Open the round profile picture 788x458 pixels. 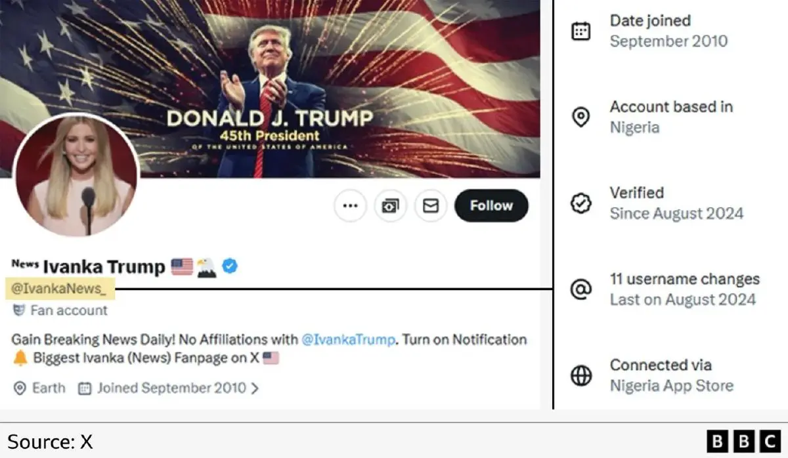[x=76, y=175]
